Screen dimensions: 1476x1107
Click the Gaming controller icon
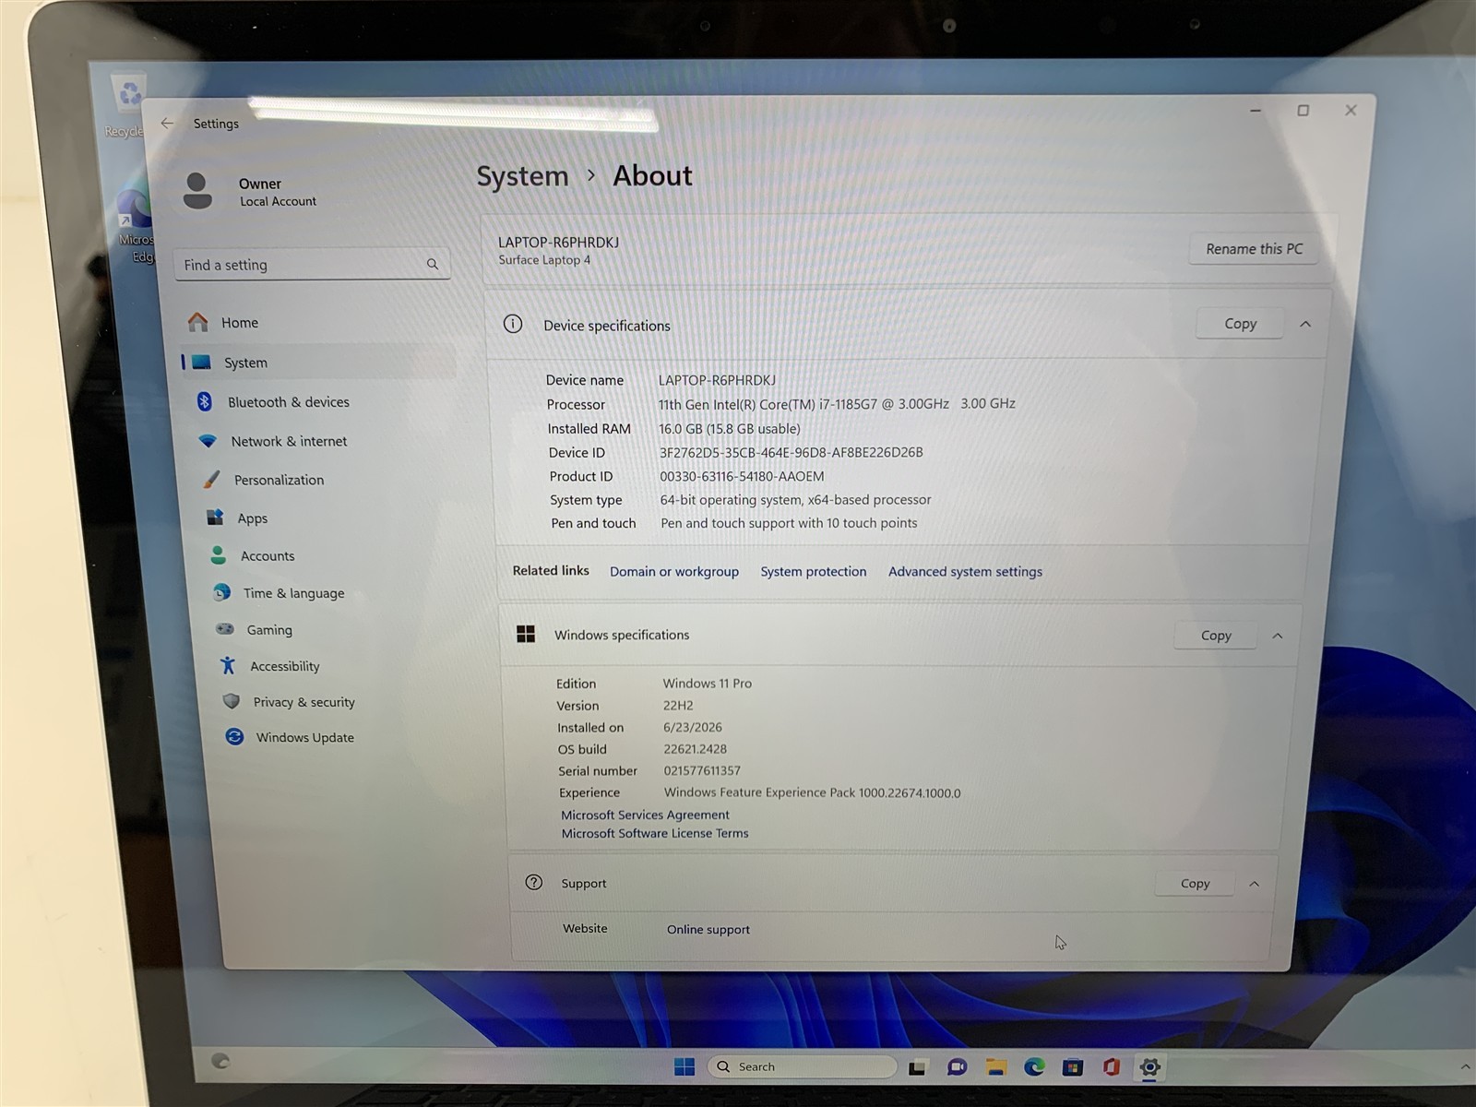point(225,628)
